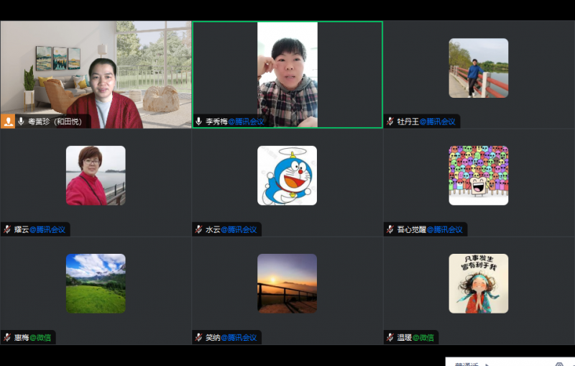Click the microphone icon next to 粤黄珍
Viewport: 575px width, 366px height.
(x=22, y=122)
